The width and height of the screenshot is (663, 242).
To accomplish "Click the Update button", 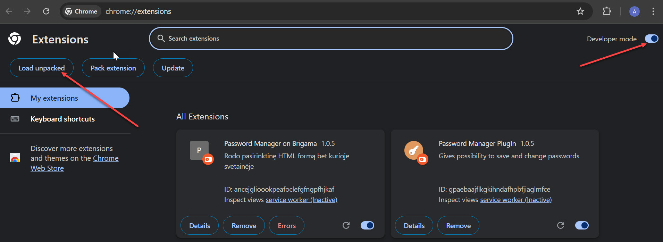I will [173, 68].
